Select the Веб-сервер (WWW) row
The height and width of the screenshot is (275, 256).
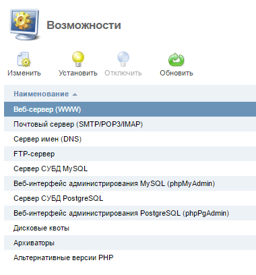coord(130,109)
